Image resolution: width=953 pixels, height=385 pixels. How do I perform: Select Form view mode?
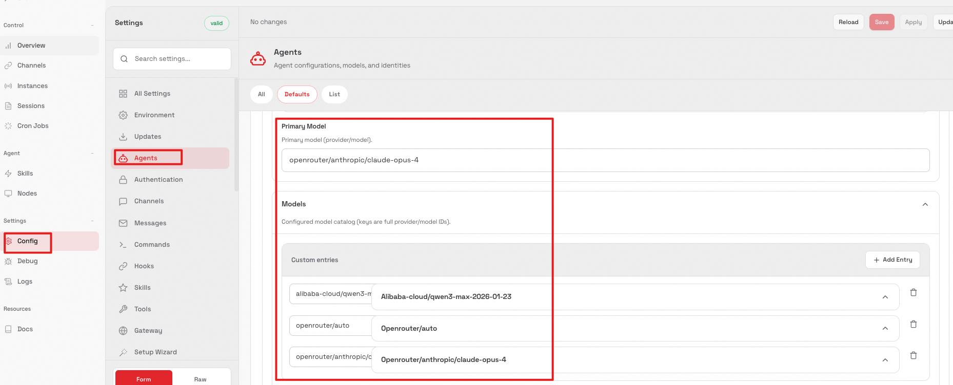144,379
